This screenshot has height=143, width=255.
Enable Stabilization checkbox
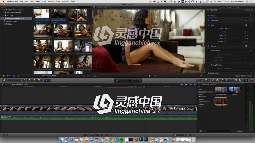point(208,51)
